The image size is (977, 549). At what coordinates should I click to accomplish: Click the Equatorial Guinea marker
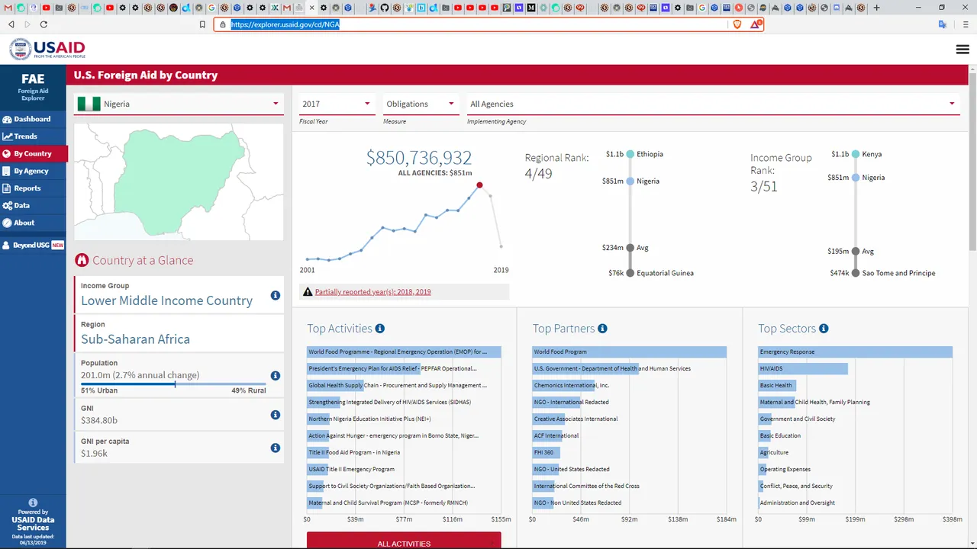click(630, 273)
